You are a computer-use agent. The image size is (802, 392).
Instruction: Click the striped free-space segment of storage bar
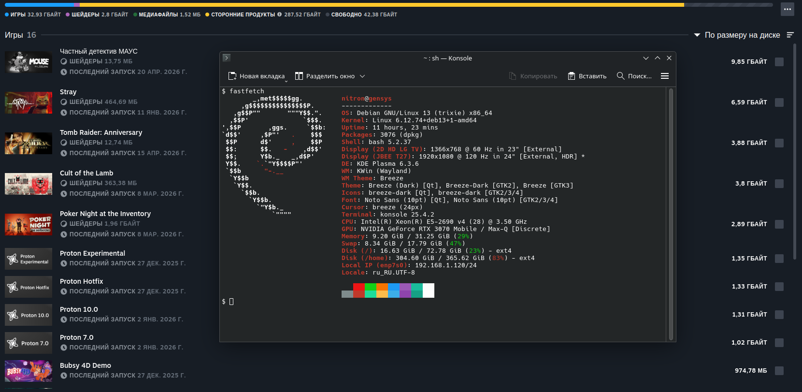[x=729, y=5]
